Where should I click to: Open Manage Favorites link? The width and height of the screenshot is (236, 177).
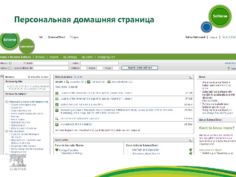pyautogui.click(x=69, y=150)
